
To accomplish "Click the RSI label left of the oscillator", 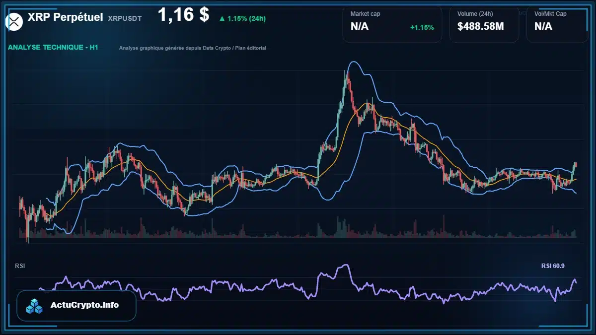I will click(20, 266).
